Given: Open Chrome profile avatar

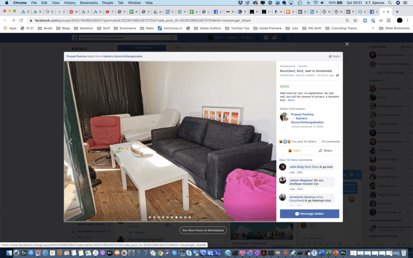Looking at the screenshot, I should [400, 20].
